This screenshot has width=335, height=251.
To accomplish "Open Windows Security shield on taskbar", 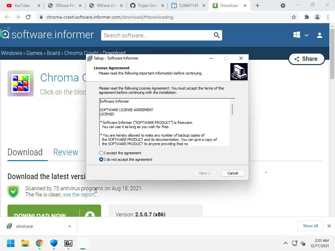I will point(54,243).
